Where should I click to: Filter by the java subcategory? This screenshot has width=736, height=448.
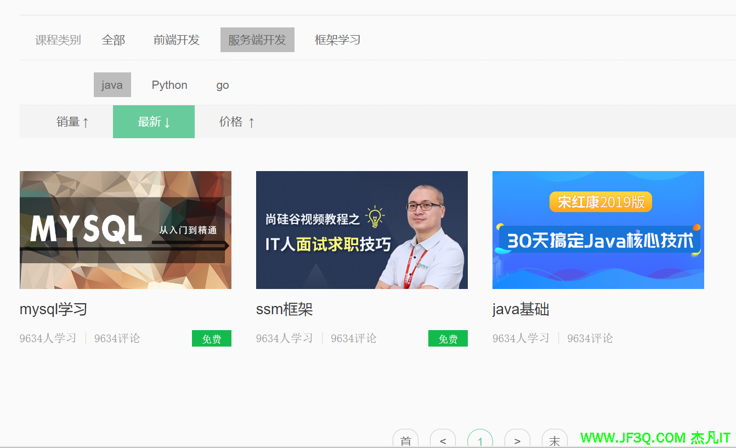click(x=112, y=85)
